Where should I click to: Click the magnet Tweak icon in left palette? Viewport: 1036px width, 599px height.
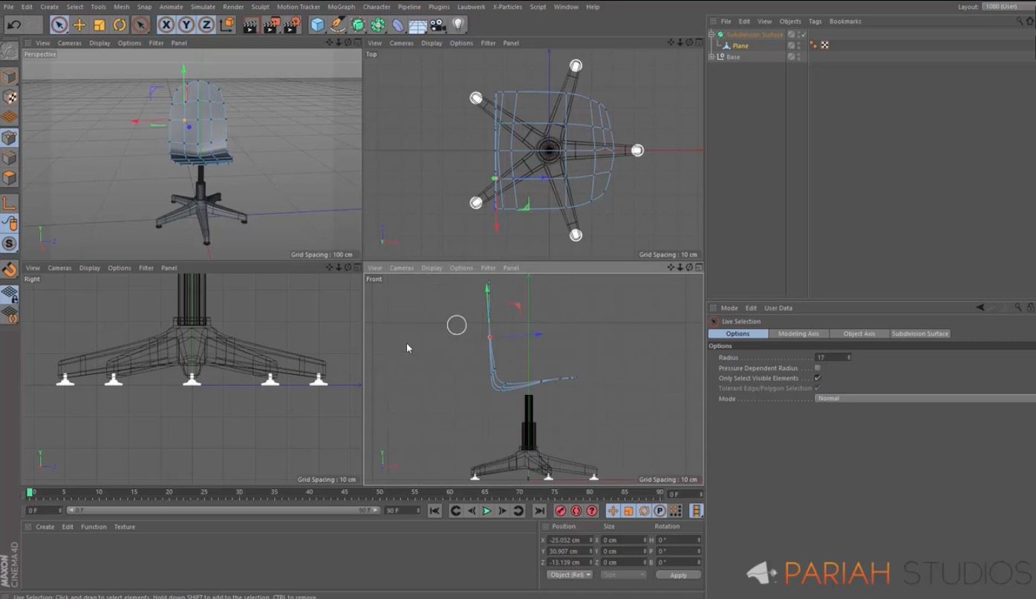coord(9,269)
